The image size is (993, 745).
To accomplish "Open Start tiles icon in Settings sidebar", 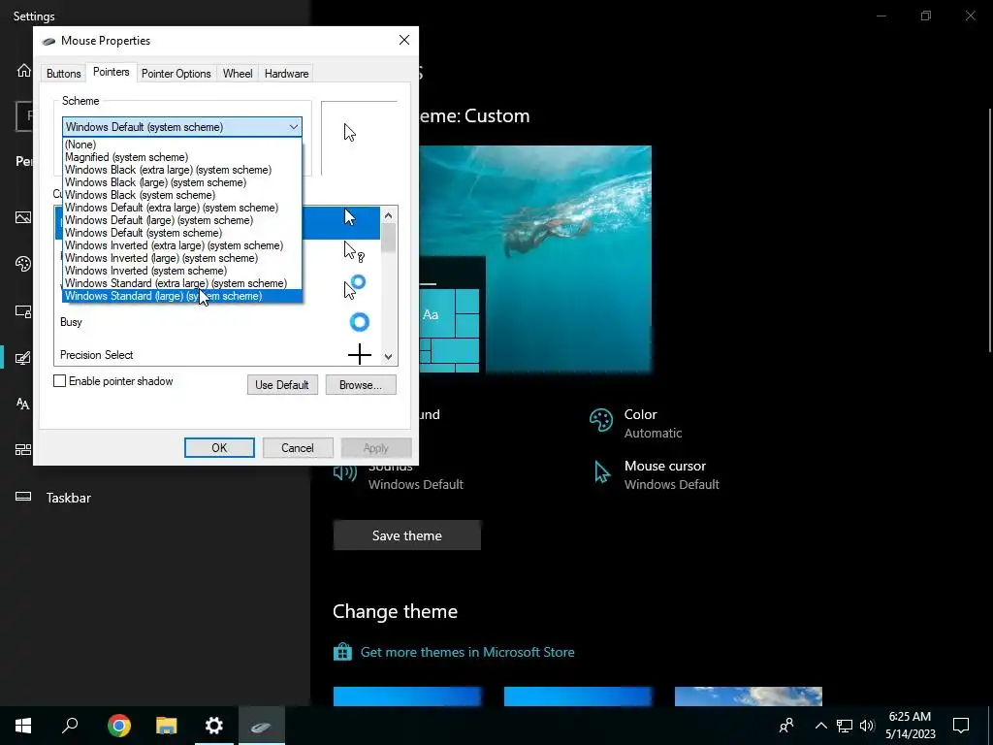I will (23, 450).
